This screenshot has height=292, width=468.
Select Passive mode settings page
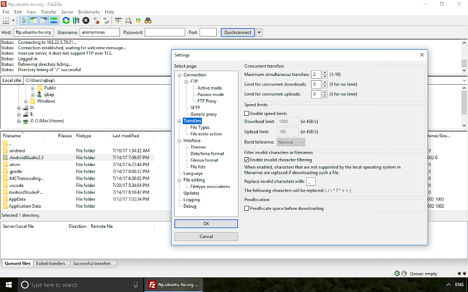tap(211, 94)
